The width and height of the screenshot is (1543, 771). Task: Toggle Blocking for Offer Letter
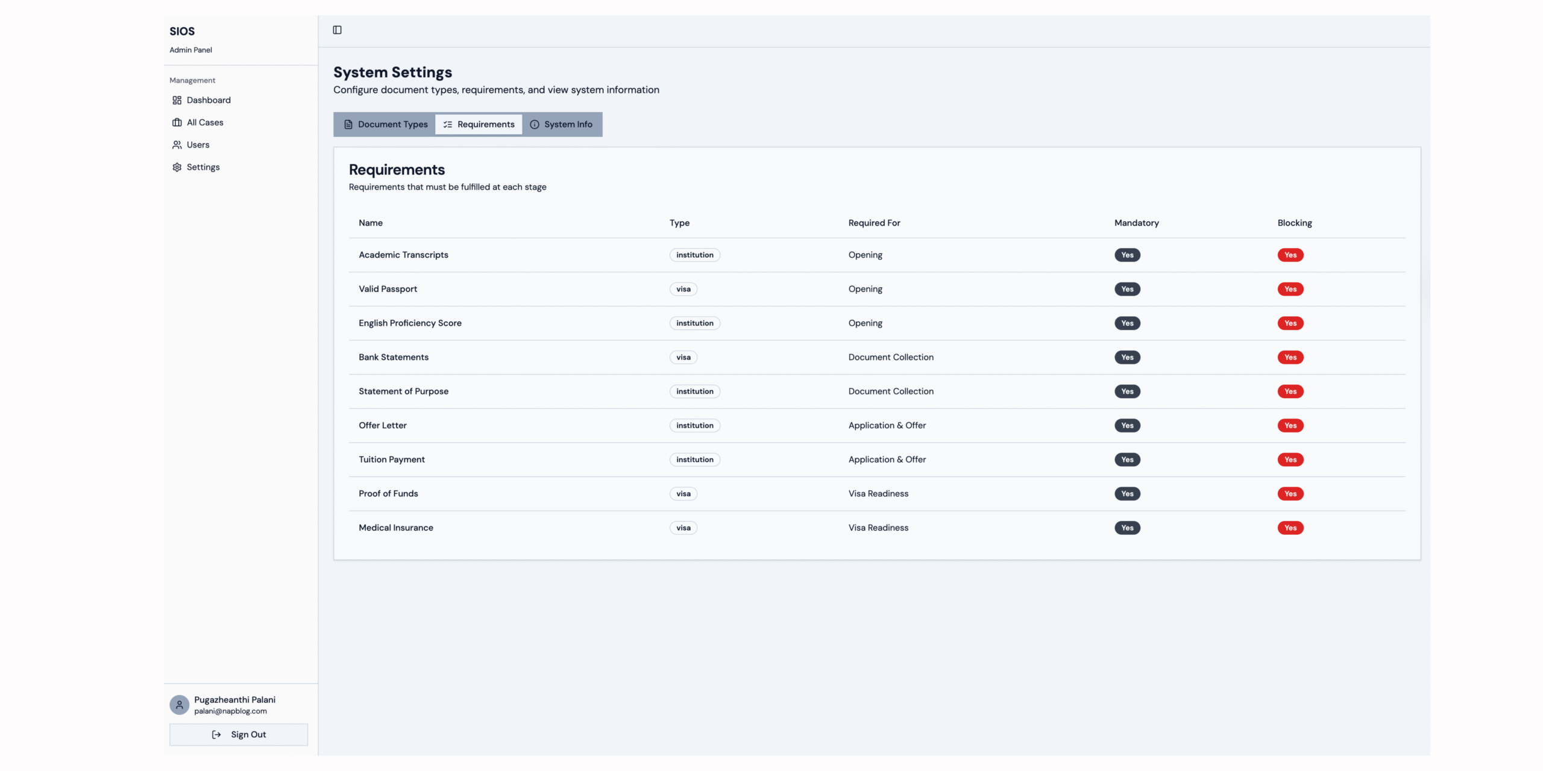click(1290, 425)
